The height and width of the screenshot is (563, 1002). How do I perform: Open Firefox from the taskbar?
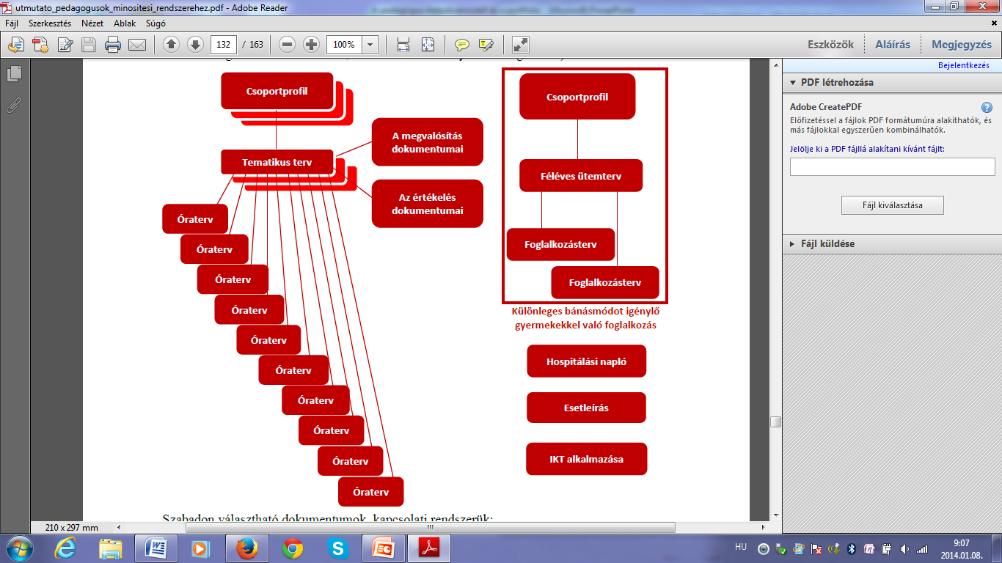pos(247,548)
